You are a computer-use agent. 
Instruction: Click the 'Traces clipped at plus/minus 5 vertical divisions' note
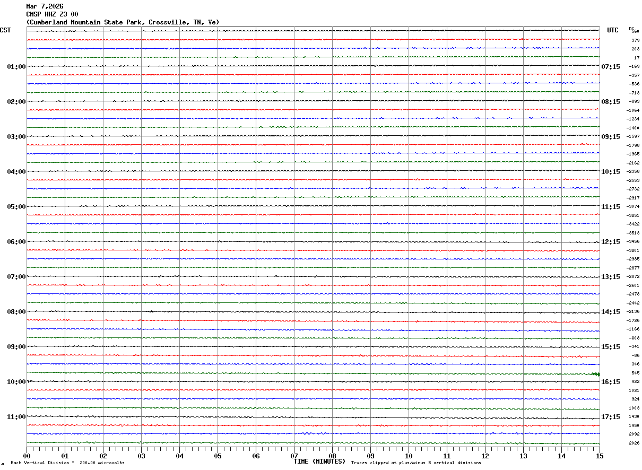(x=416, y=463)
